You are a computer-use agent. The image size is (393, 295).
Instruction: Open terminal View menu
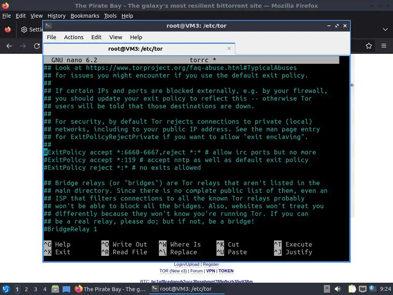(x=116, y=37)
